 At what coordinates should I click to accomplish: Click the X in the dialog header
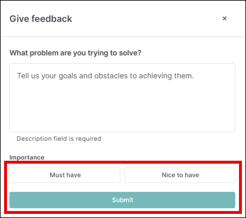tap(224, 19)
